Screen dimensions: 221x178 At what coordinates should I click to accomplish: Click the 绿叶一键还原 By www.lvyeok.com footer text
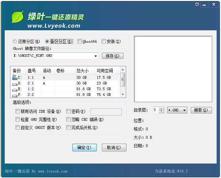point(36,171)
